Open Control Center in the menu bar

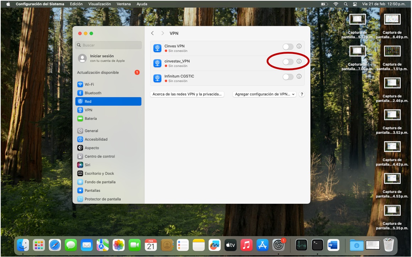354,4
